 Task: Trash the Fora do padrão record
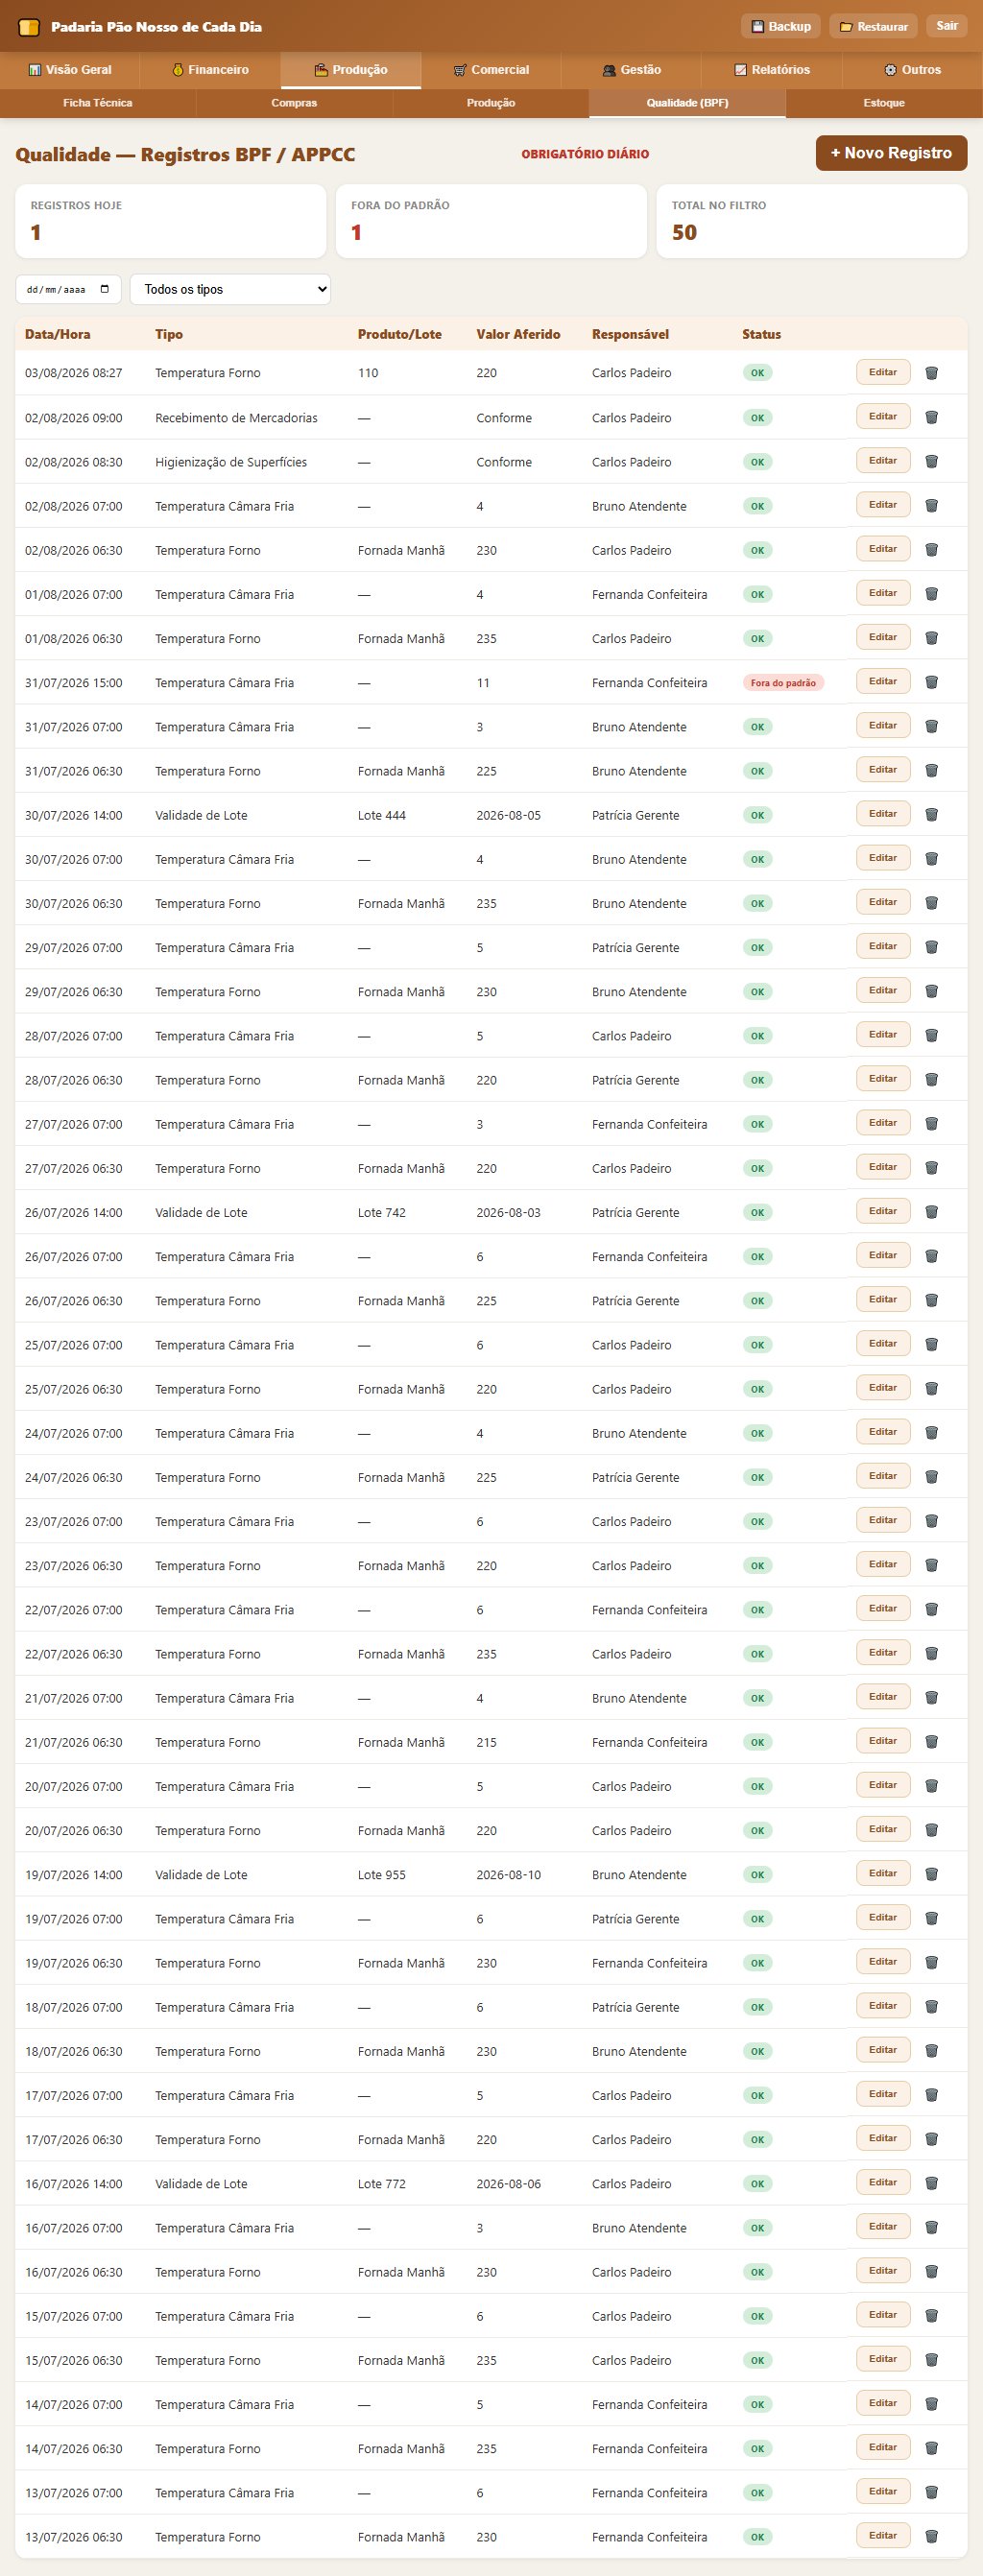[931, 682]
